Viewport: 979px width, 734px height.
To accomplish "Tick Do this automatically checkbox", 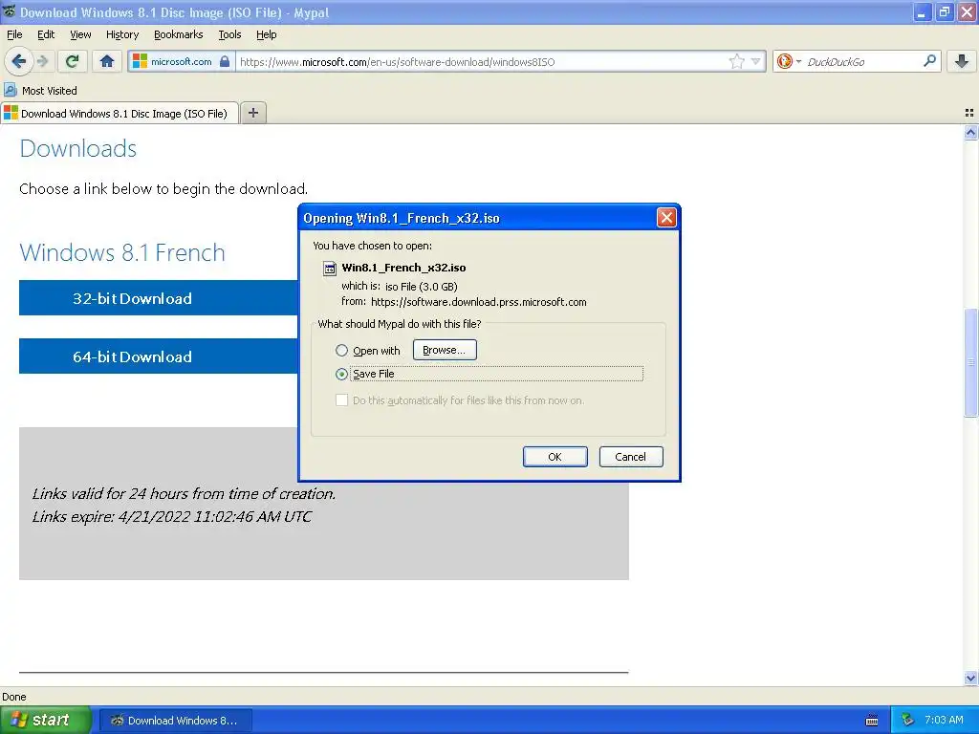I will [x=341, y=400].
